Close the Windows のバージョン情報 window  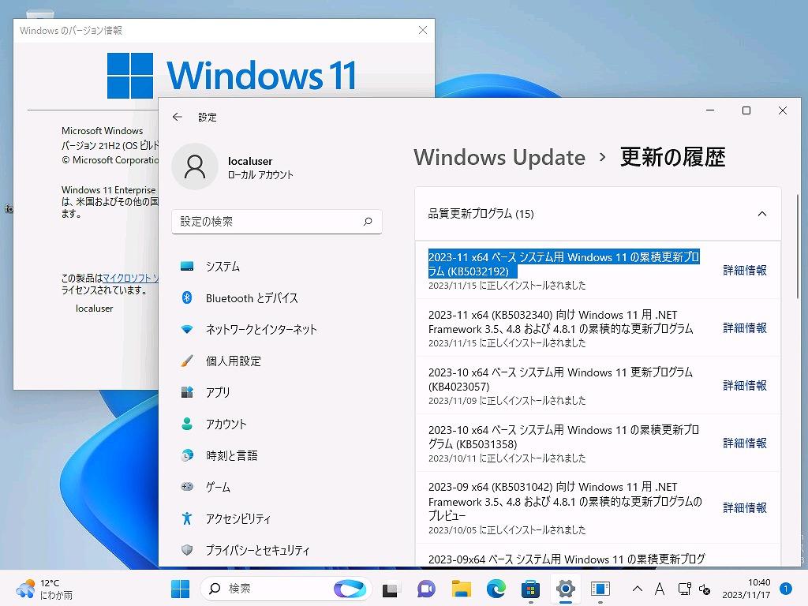point(423,31)
